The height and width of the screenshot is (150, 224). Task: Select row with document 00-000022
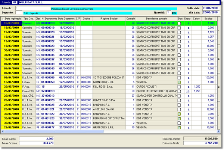(x=109, y=41)
